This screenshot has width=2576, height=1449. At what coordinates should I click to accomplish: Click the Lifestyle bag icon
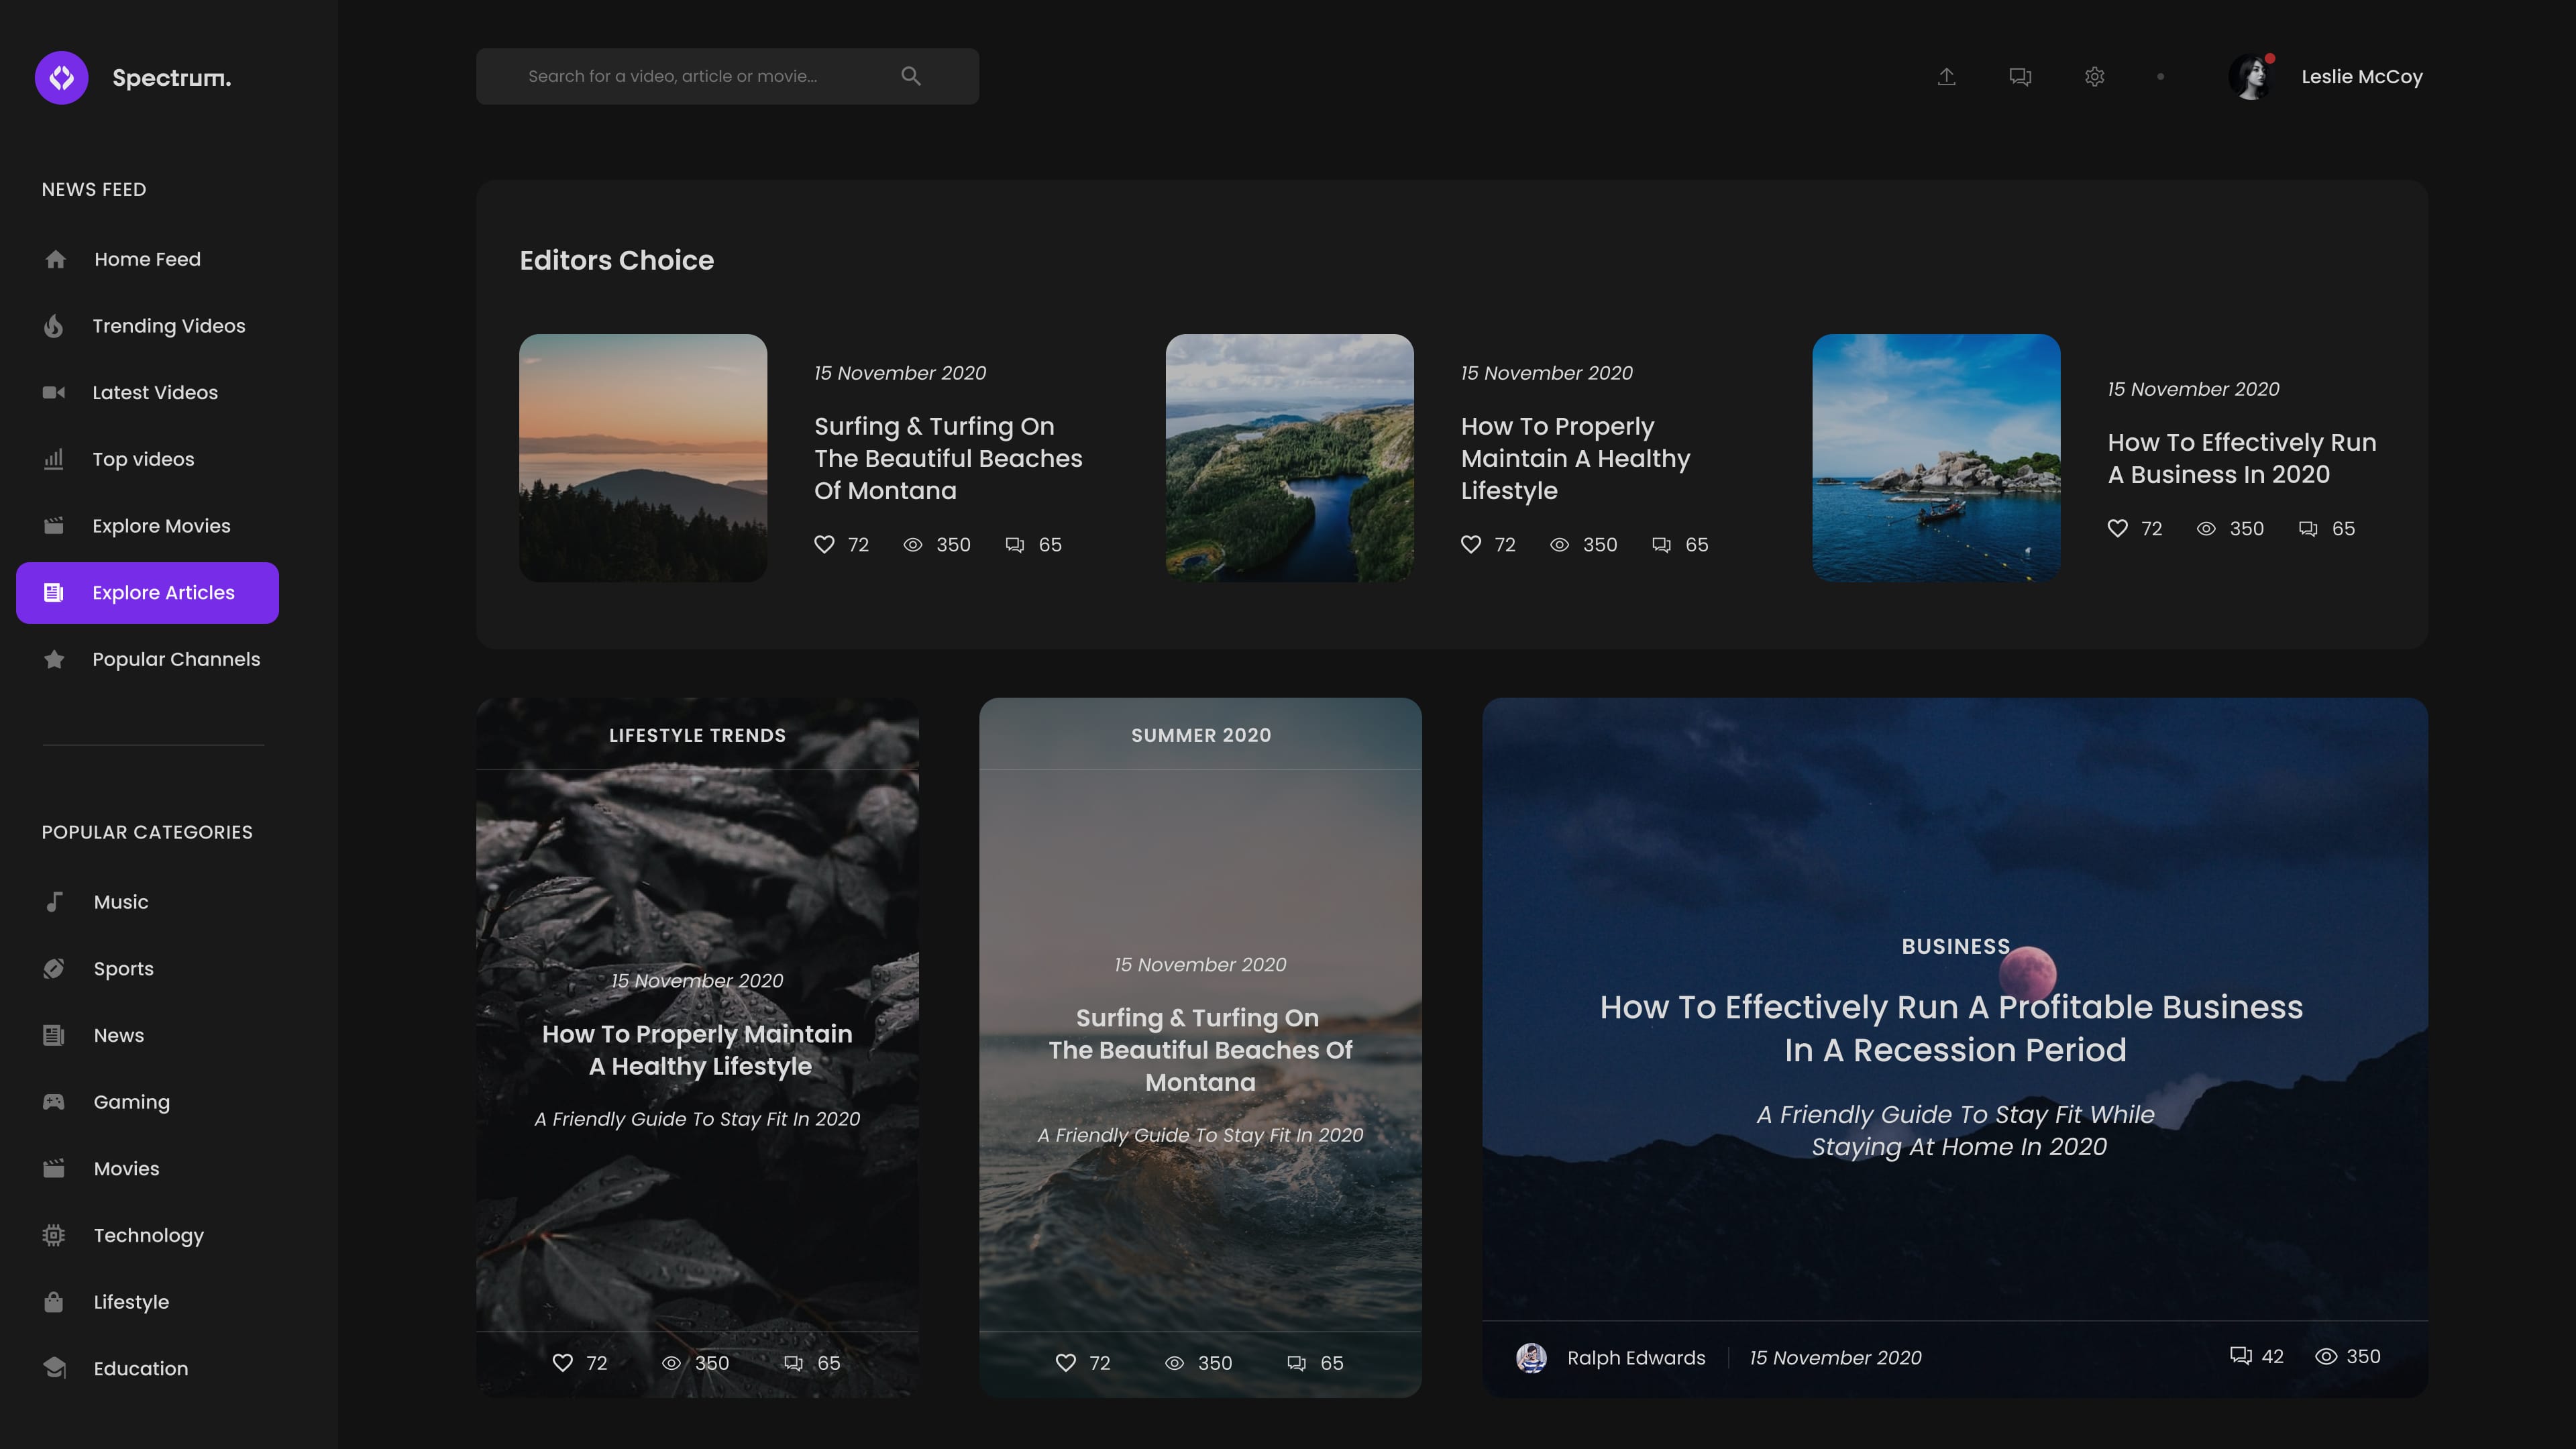pos(54,1302)
